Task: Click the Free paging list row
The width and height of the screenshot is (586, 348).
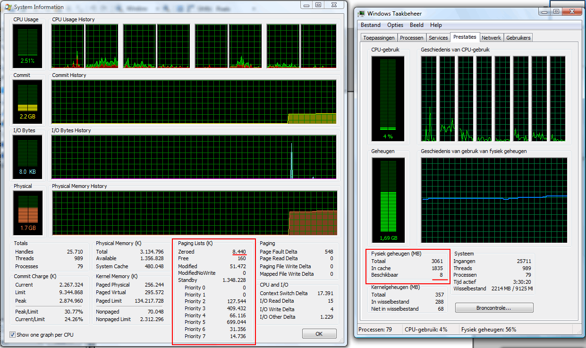Action: [212, 258]
